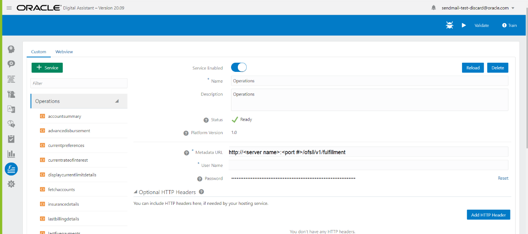Screen dimensions: 528x234
Task: Switch to the Custom tab
Action: pos(39,52)
